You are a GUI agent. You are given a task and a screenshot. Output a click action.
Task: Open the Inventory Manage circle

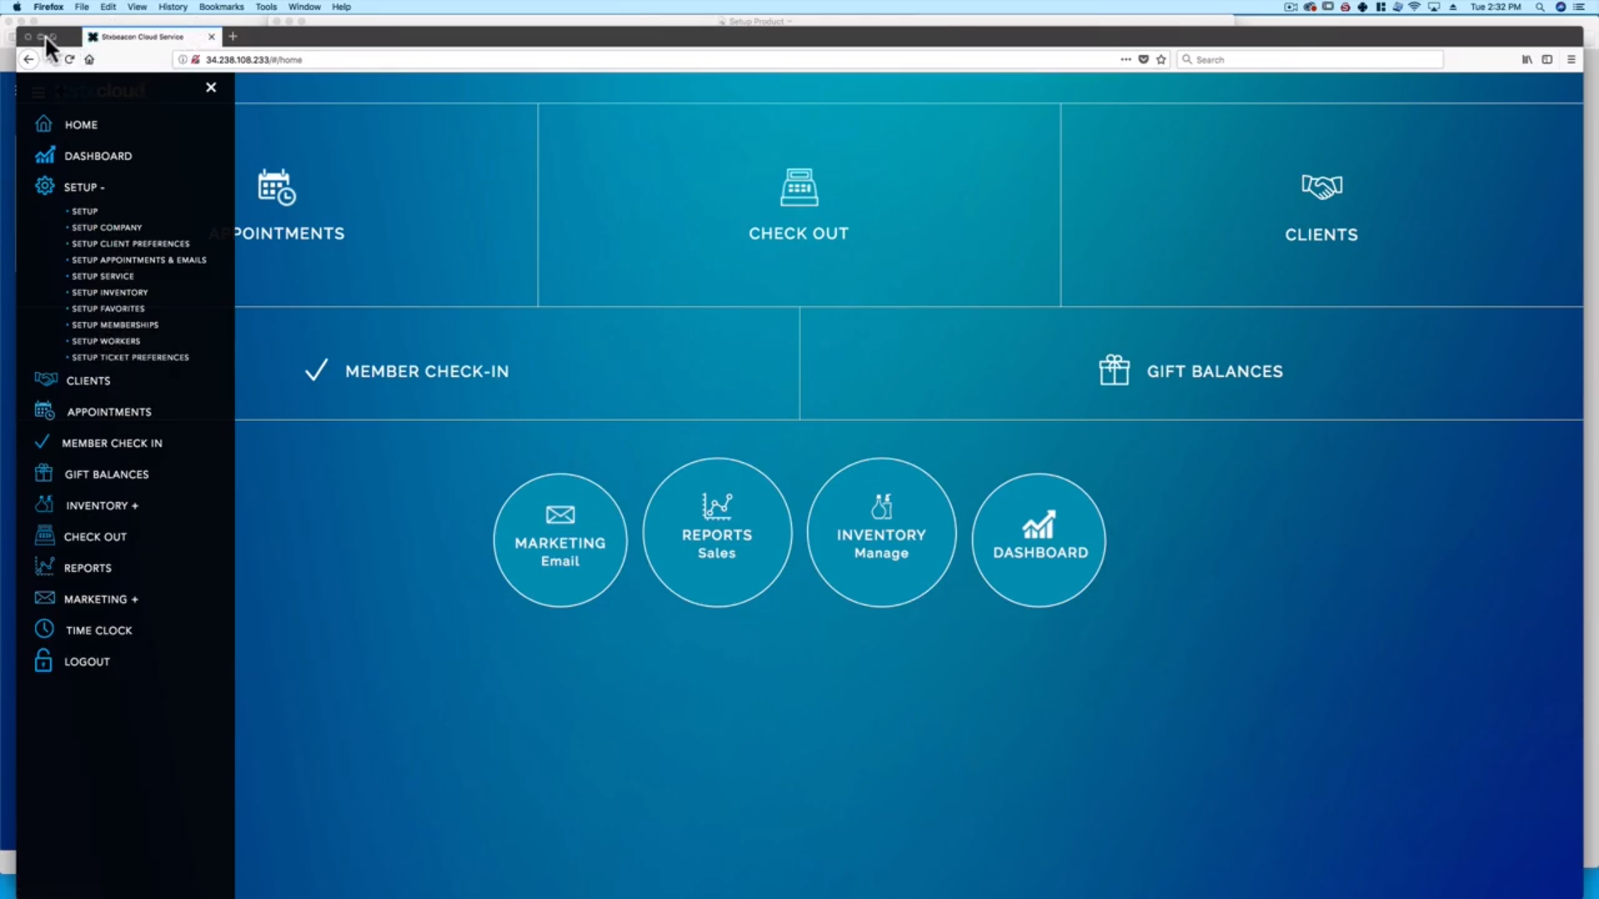tap(881, 533)
